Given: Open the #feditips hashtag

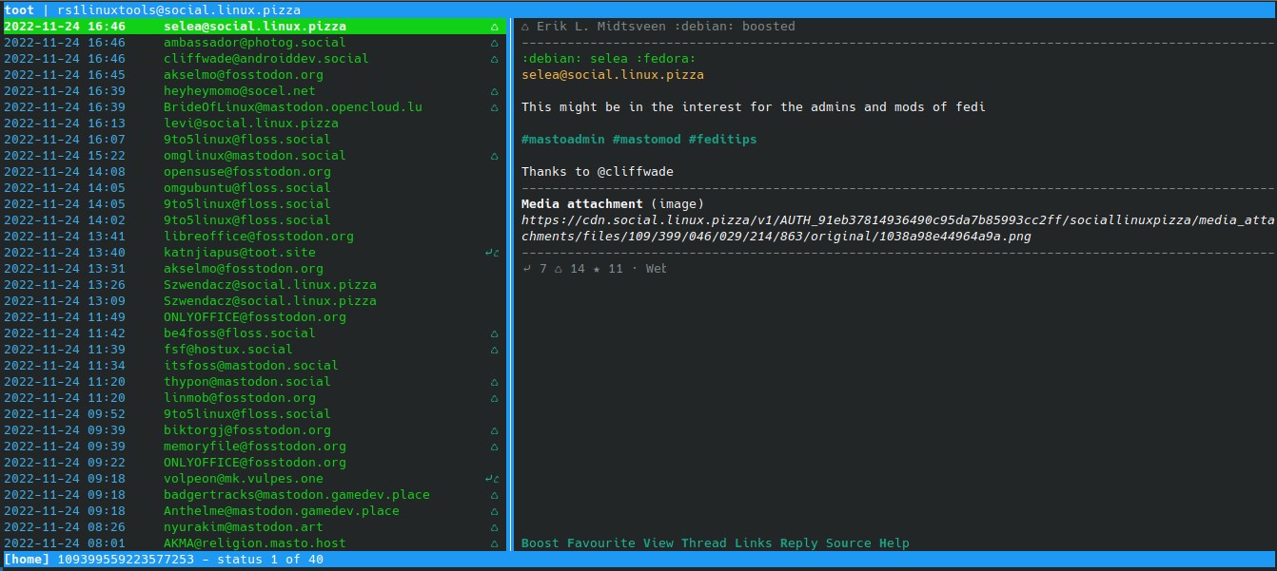Looking at the screenshot, I should 723,140.
